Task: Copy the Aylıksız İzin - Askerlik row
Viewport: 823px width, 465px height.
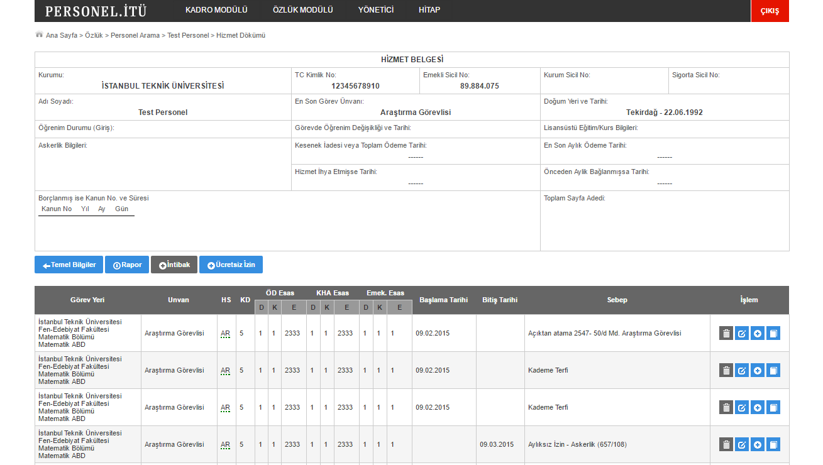Action: coord(773,445)
